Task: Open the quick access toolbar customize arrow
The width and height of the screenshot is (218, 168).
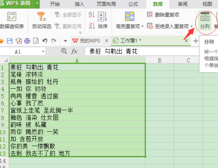Action: [65, 41]
